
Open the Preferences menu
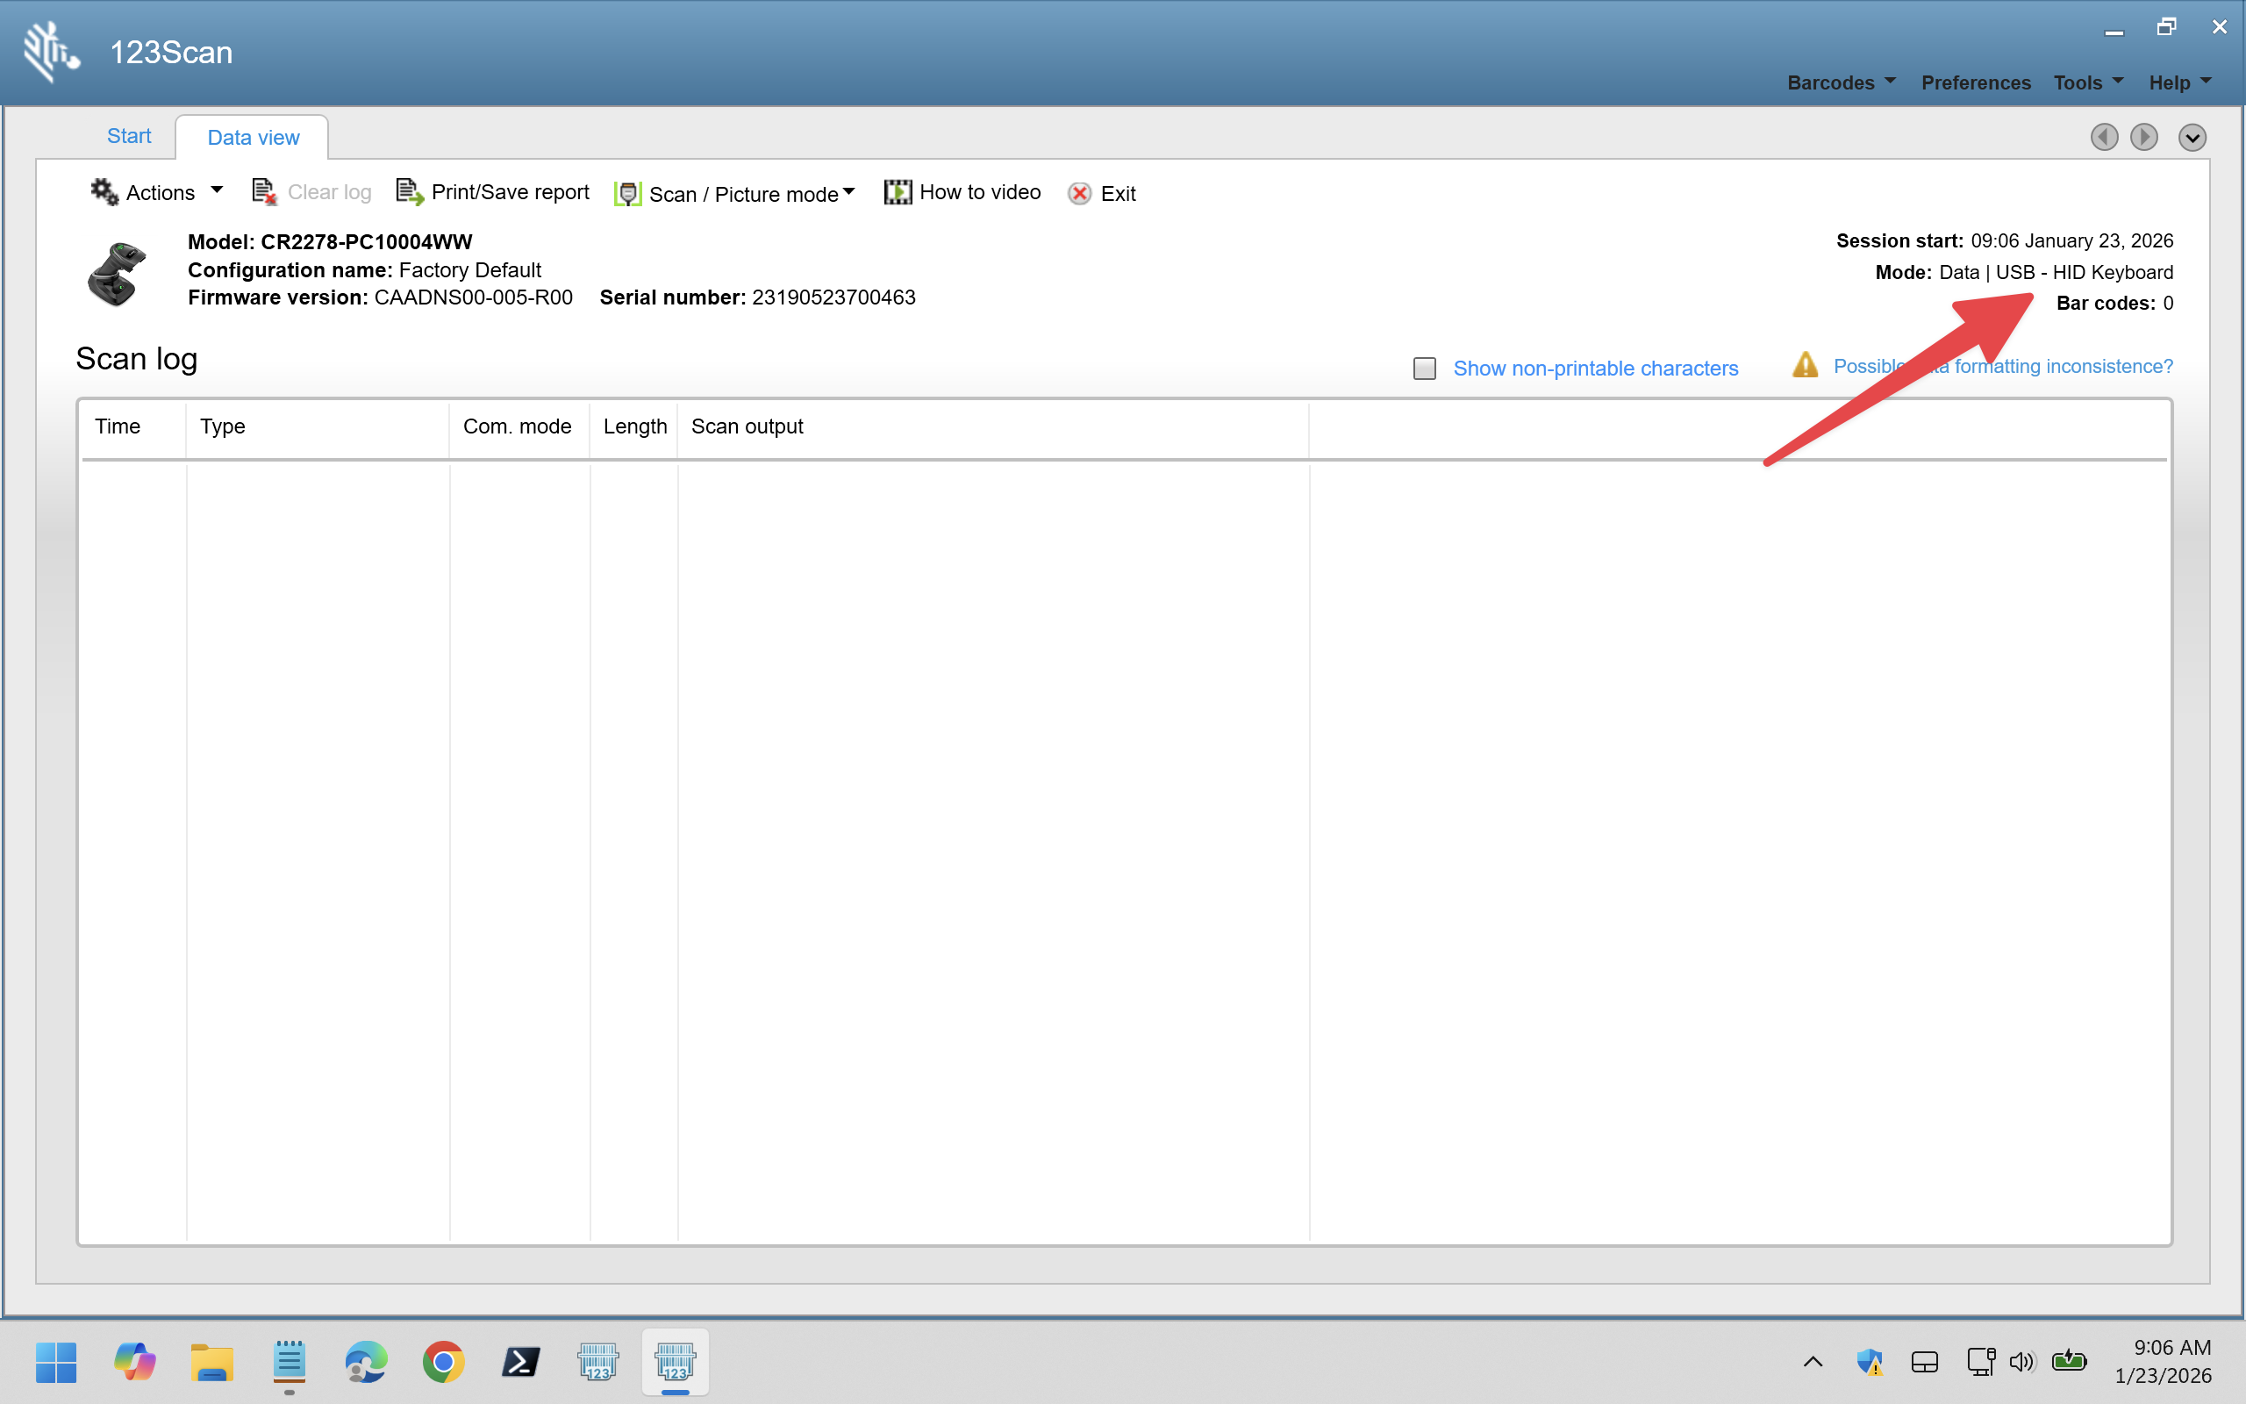[x=1975, y=82]
